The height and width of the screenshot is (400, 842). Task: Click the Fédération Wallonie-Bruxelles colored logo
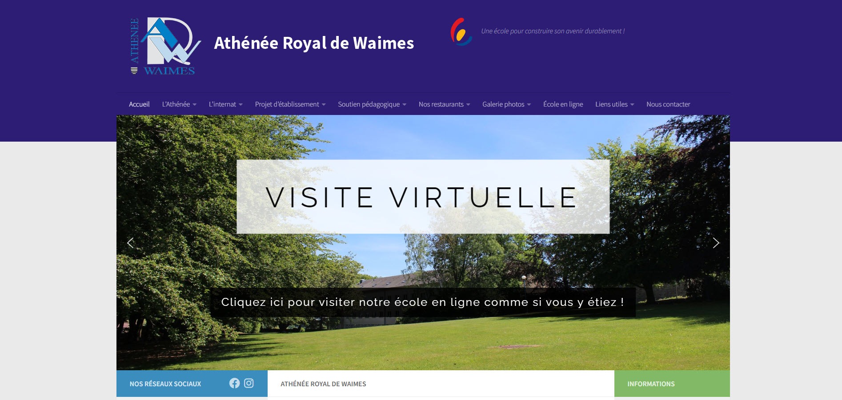[x=461, y=32]
